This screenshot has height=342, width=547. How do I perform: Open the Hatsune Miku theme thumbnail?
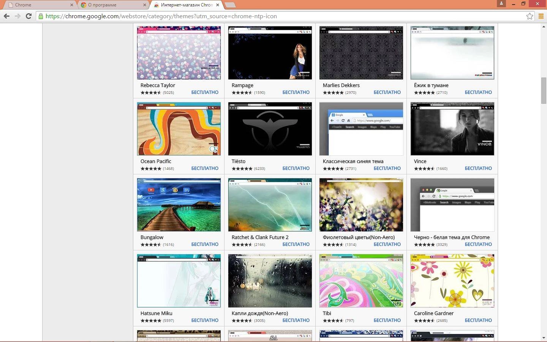click(x=179, y=281)
